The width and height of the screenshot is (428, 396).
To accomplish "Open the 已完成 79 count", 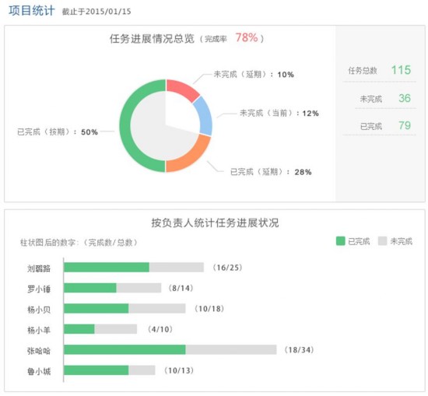I will pyautogui.click(x=405, y=125).
